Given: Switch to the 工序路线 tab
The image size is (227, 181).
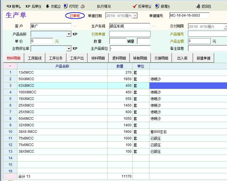Looking at the screenshot, I should pos(35,58).
